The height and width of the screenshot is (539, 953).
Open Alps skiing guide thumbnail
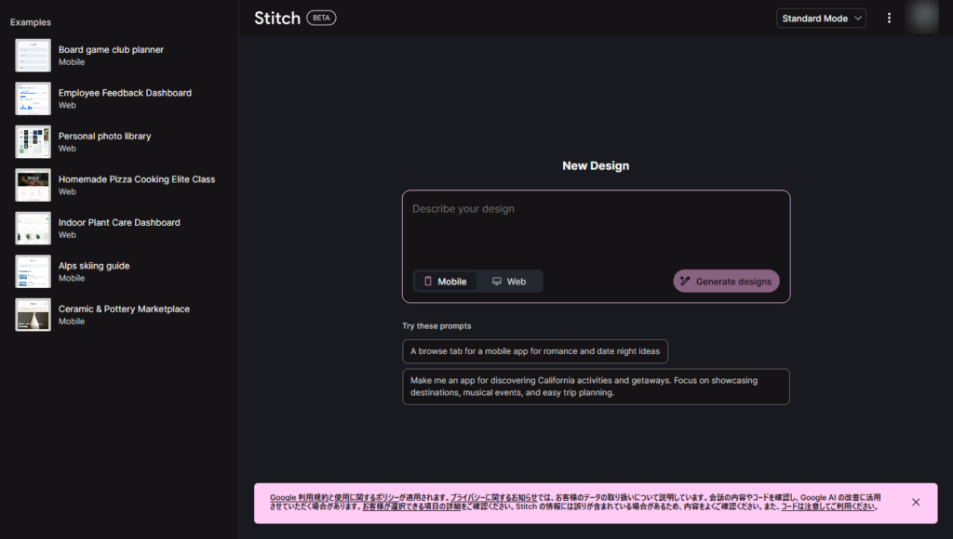[x=33, y=271]
